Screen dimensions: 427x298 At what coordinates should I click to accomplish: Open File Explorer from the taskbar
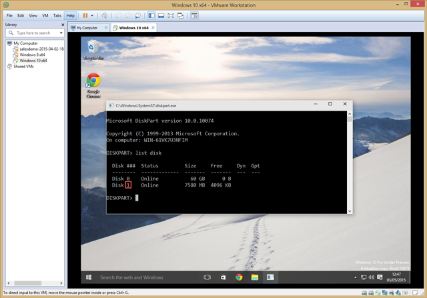[255, 277]
